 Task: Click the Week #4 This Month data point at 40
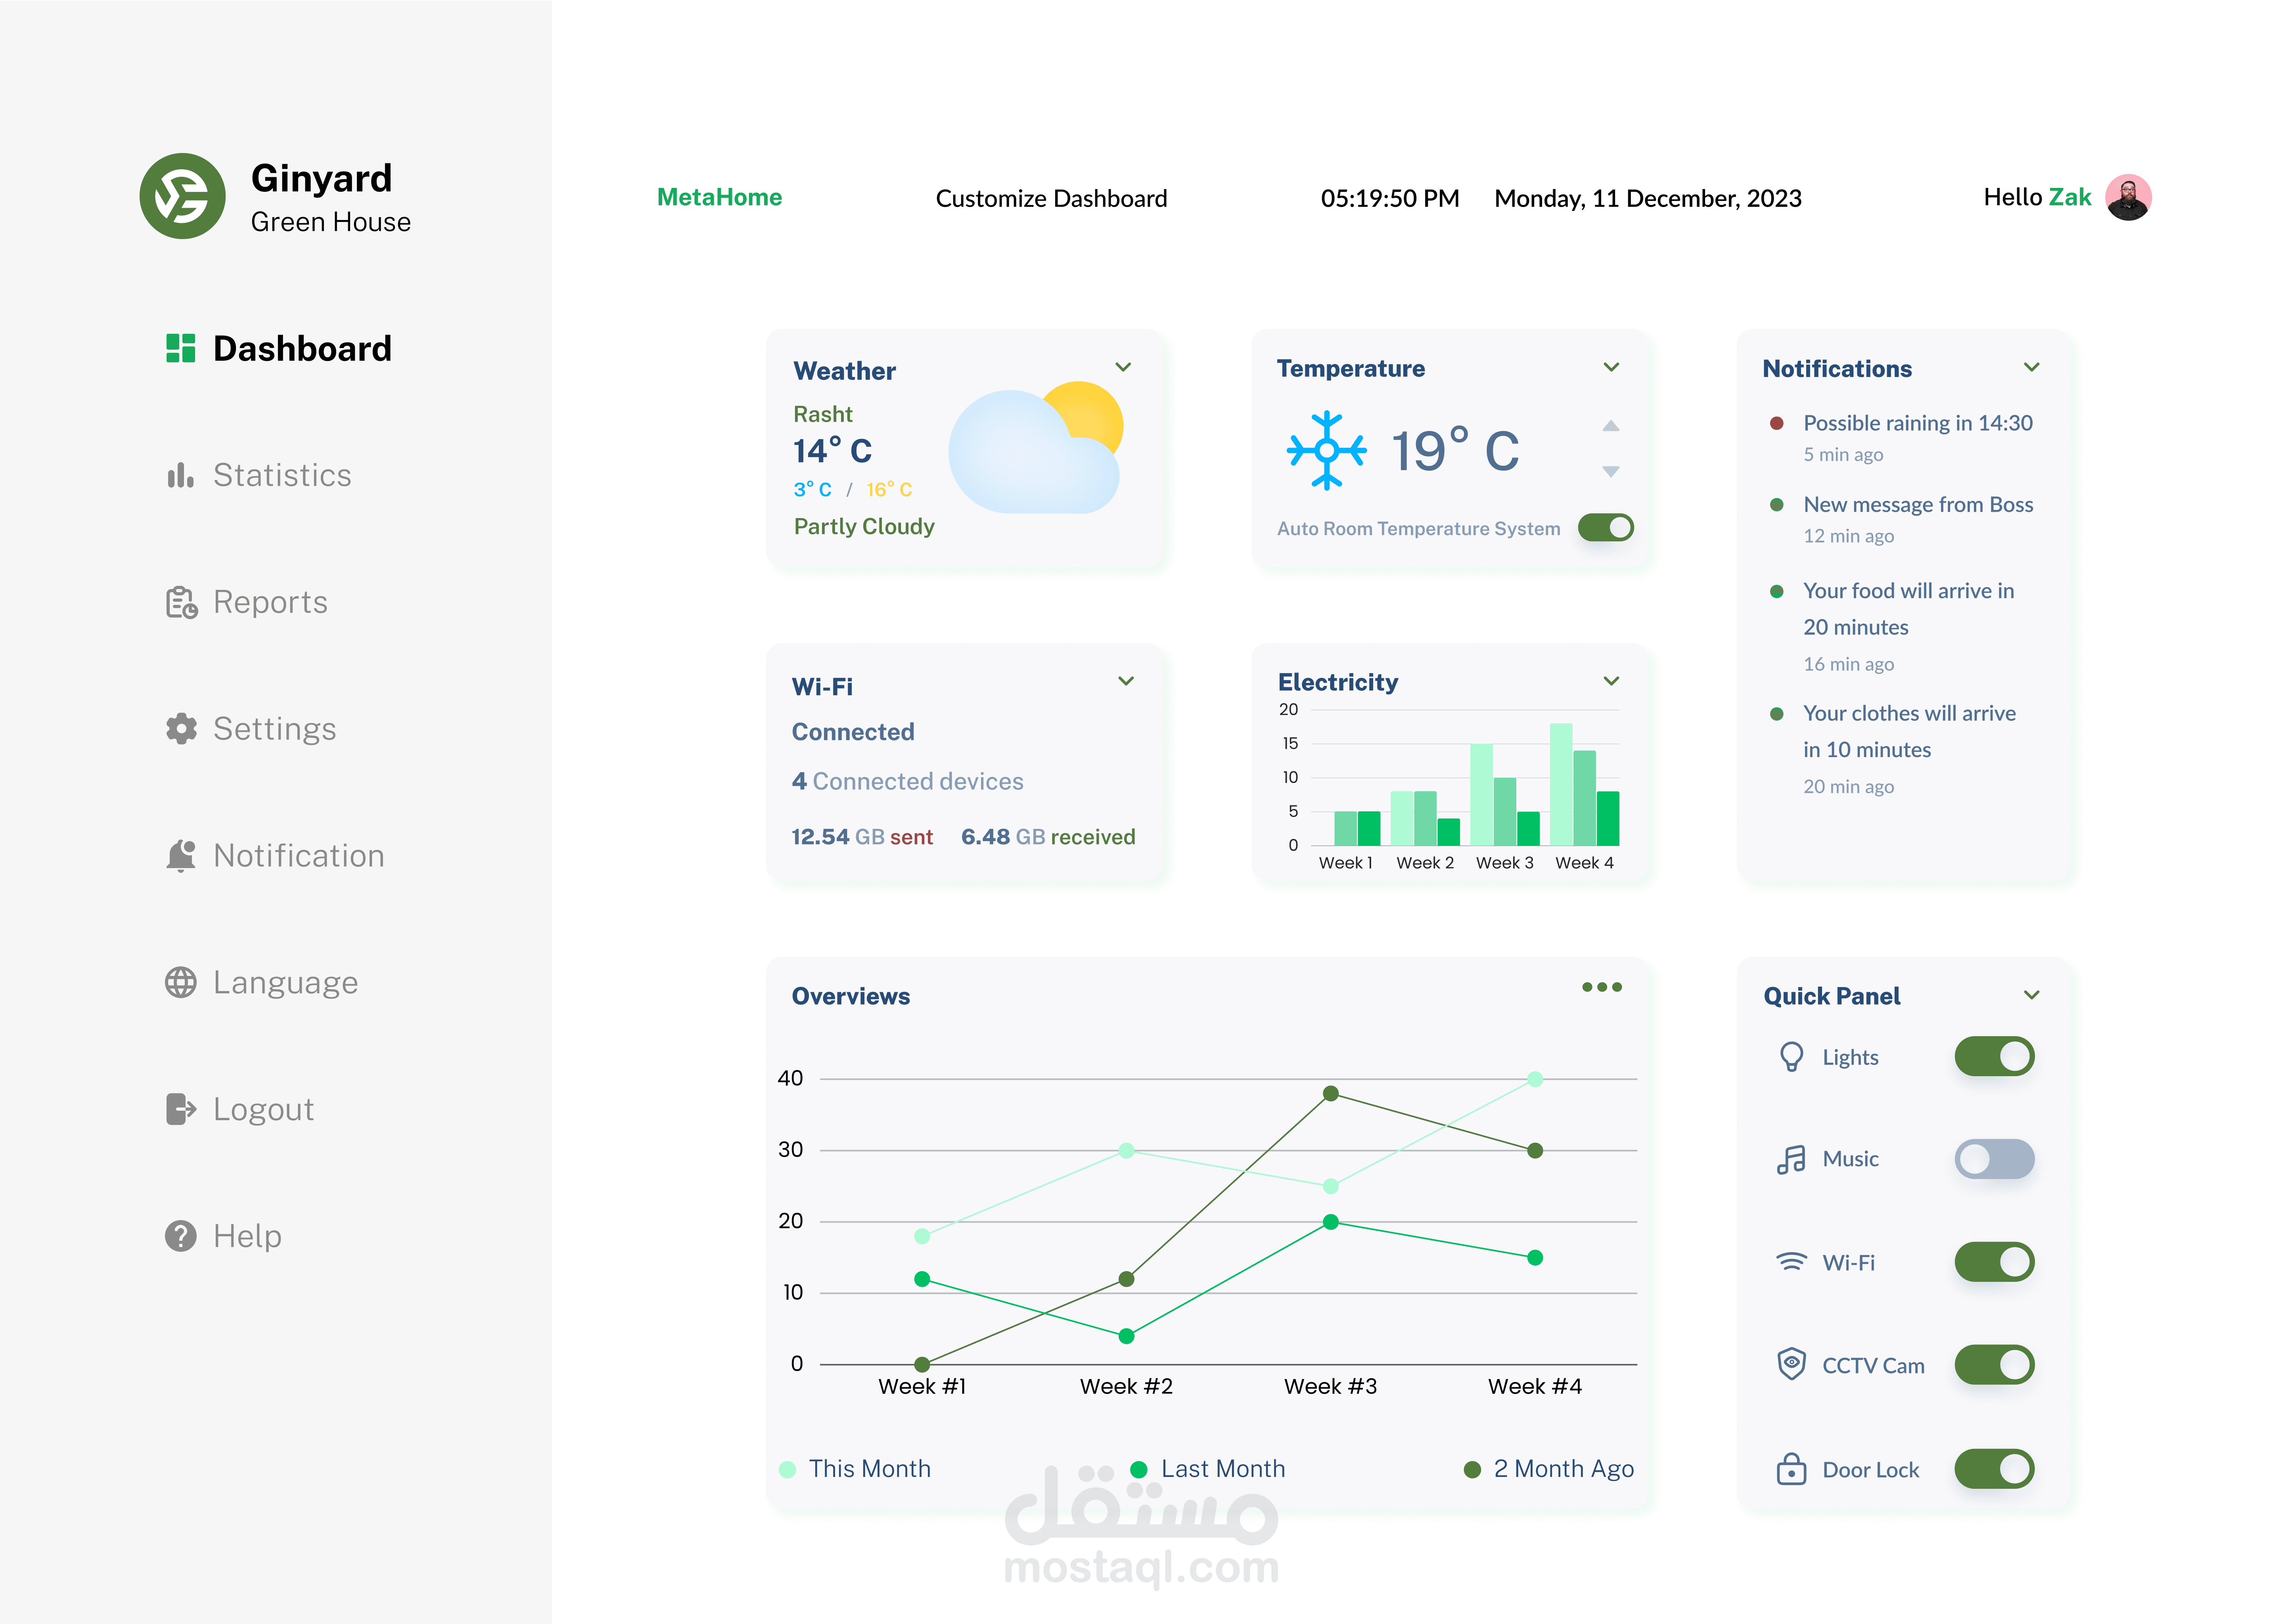click(1534, 1079)
